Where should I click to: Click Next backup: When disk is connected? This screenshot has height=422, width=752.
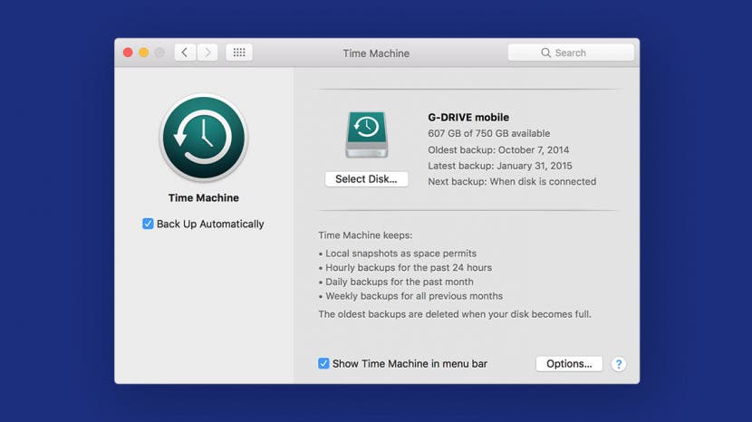512,181
